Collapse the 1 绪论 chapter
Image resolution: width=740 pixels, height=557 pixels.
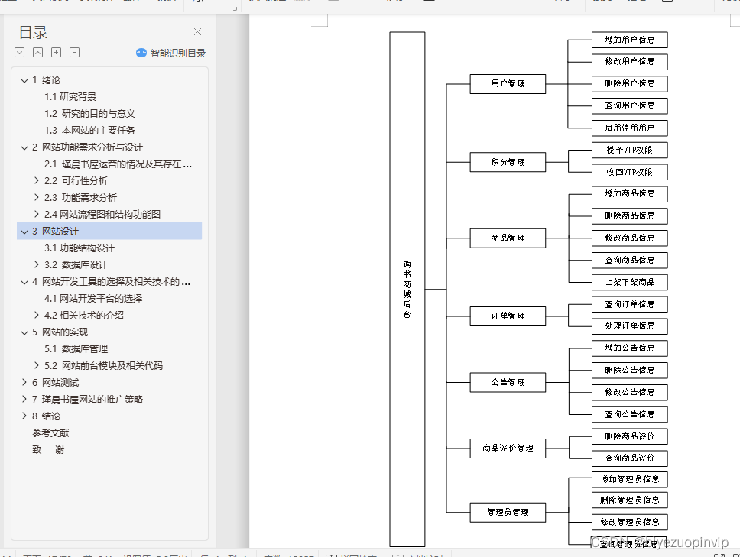tap(24, 81)
